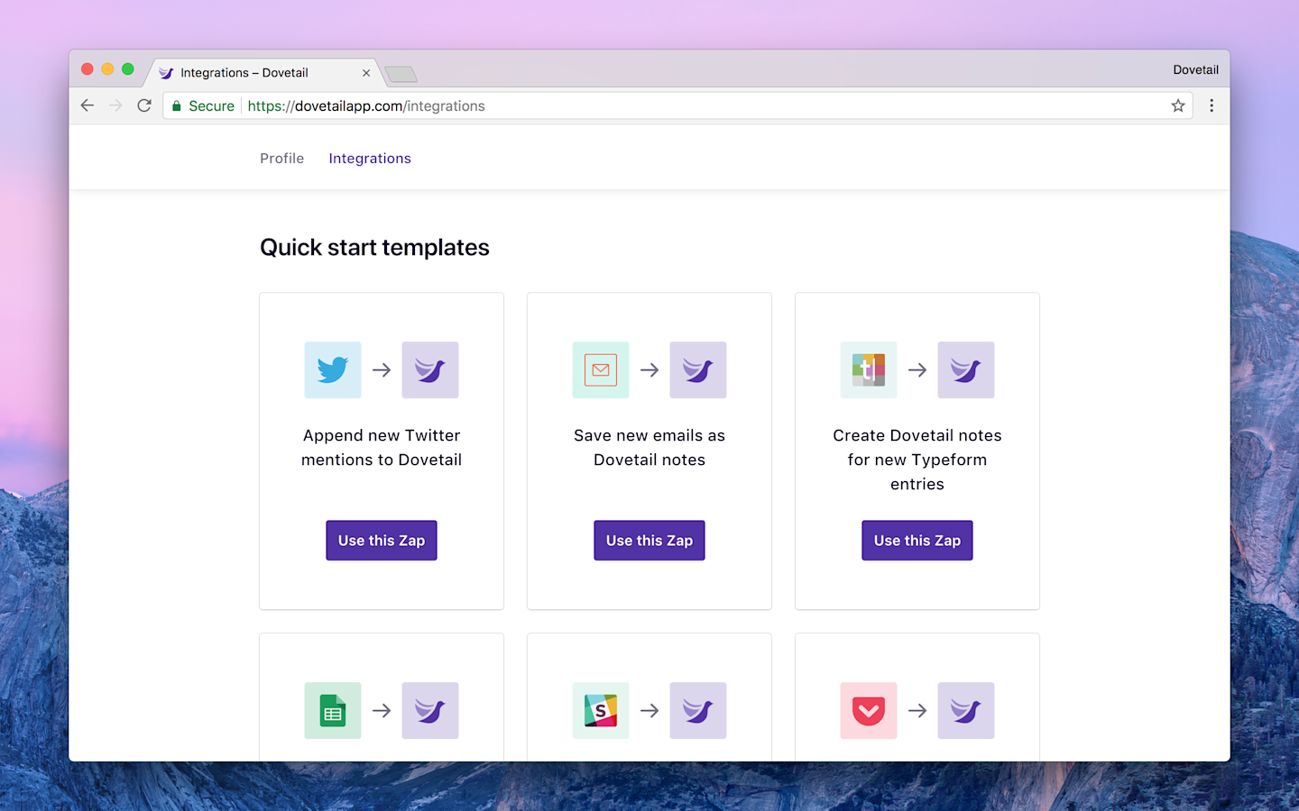This screenshot has width=1299, height=811.
Task: Click the Pocket icon
Action: point(869,710)
